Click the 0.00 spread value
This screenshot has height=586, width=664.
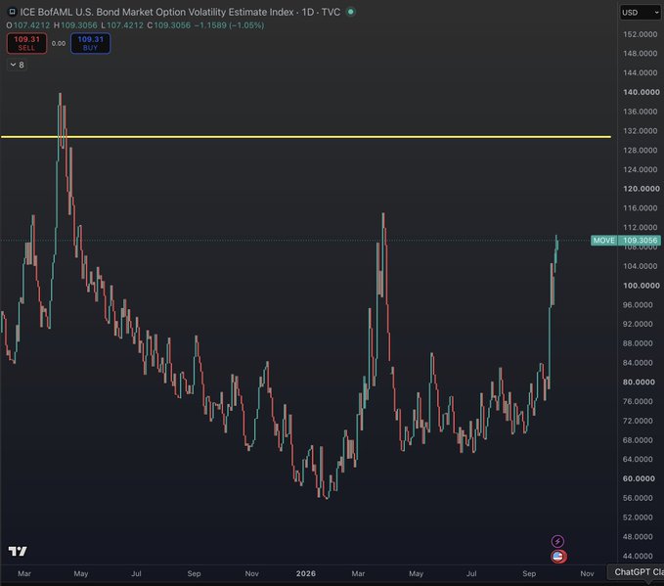click(59, 43)
